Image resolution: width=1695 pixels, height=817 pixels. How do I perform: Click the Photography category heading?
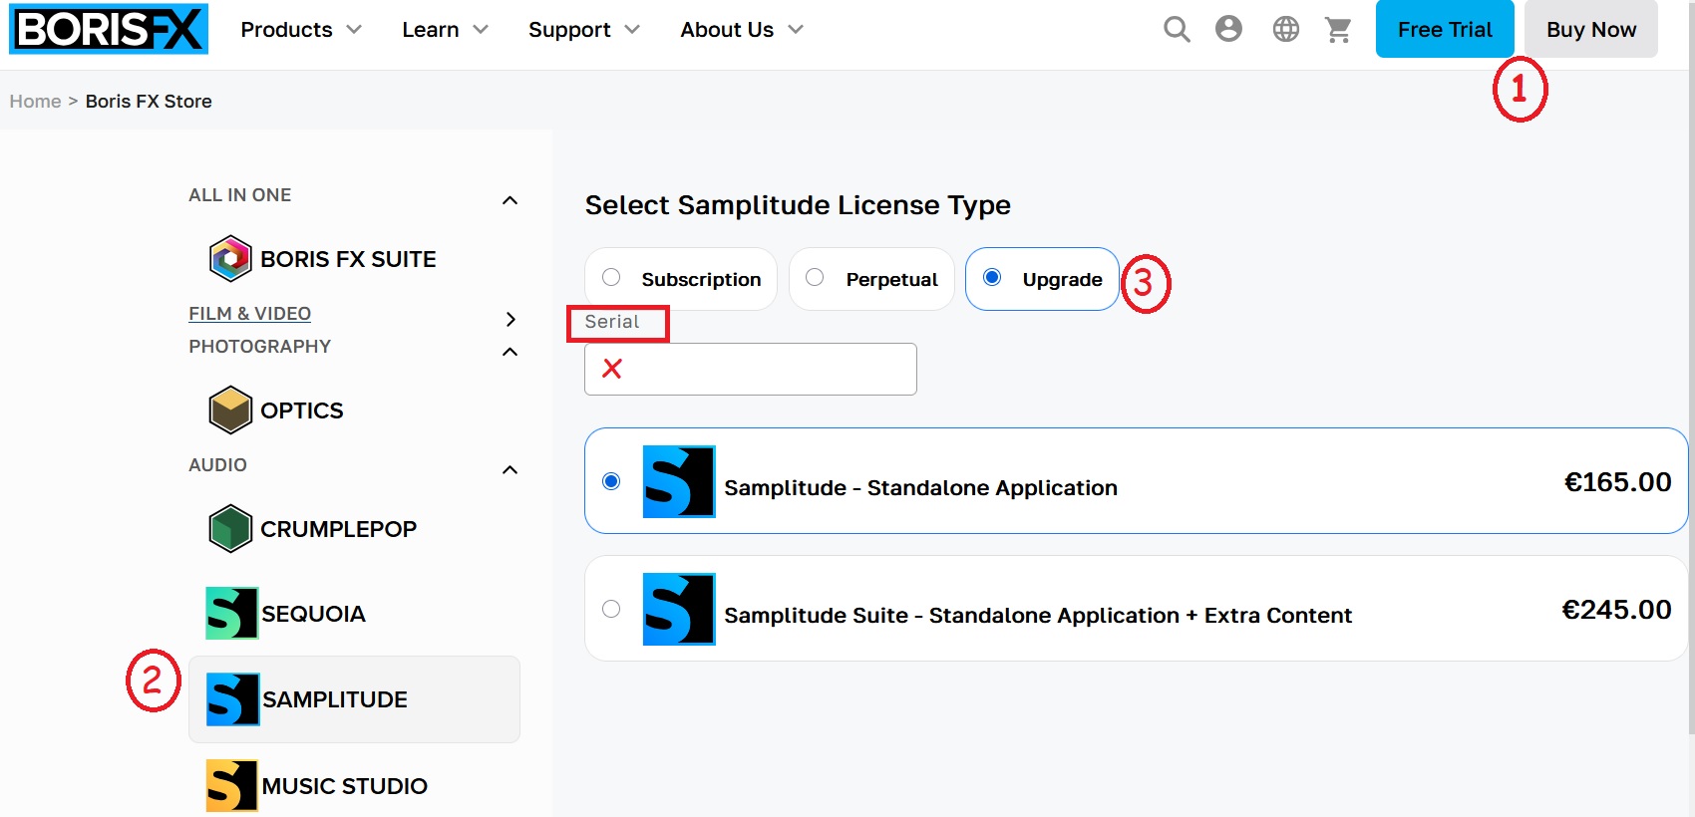[x=259, y=347]
